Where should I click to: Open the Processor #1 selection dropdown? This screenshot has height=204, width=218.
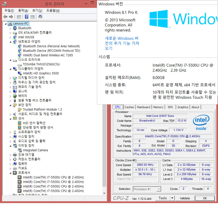point(159,189)
